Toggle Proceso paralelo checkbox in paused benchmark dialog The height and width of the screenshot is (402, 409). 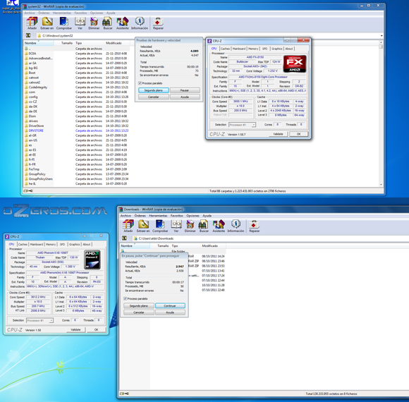(126, 299)
